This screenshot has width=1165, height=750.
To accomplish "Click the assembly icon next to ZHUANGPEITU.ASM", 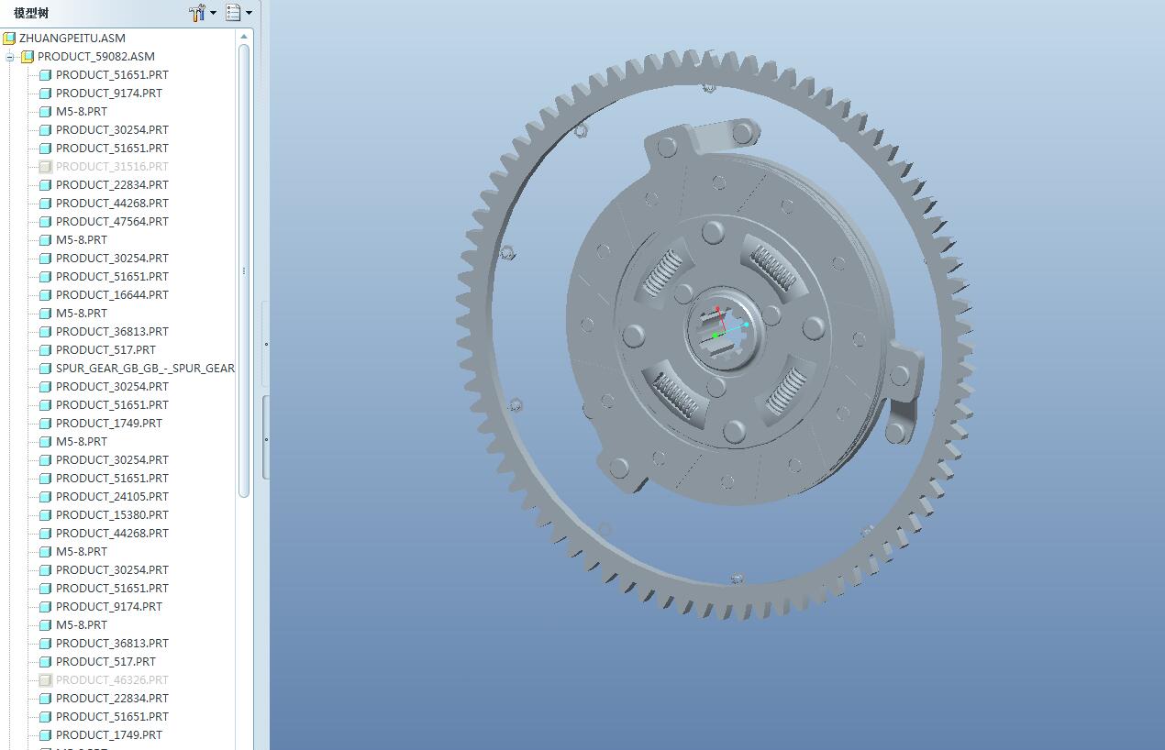I will pos(9,39).
